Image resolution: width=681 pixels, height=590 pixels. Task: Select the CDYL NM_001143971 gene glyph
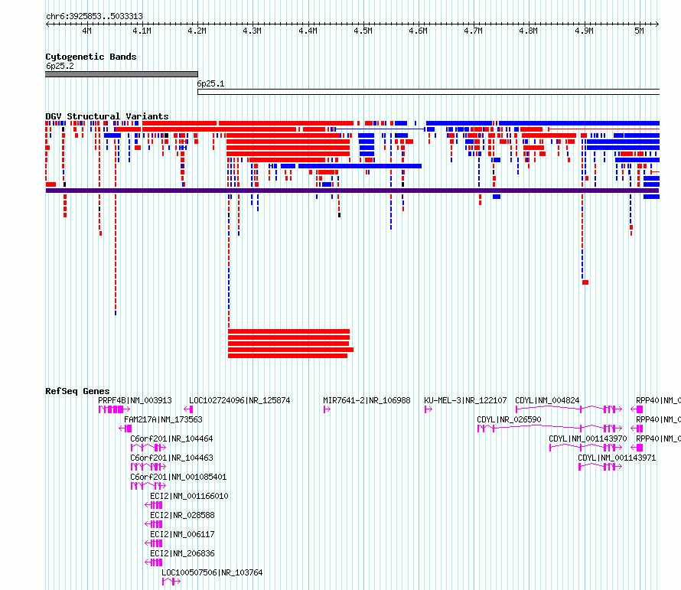pyautogui.click(x=600, y=467)
